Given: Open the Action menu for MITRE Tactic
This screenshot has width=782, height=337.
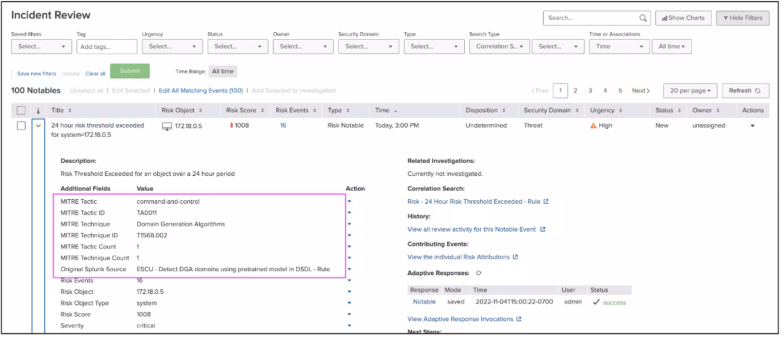Looking at the screenshot, I should click(x=350, y=201).
